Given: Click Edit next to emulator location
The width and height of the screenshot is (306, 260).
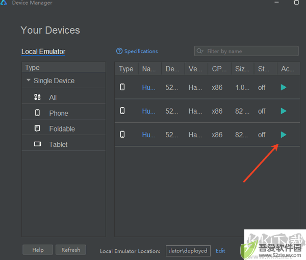Looking at the screenshot, I should point(220,251).
